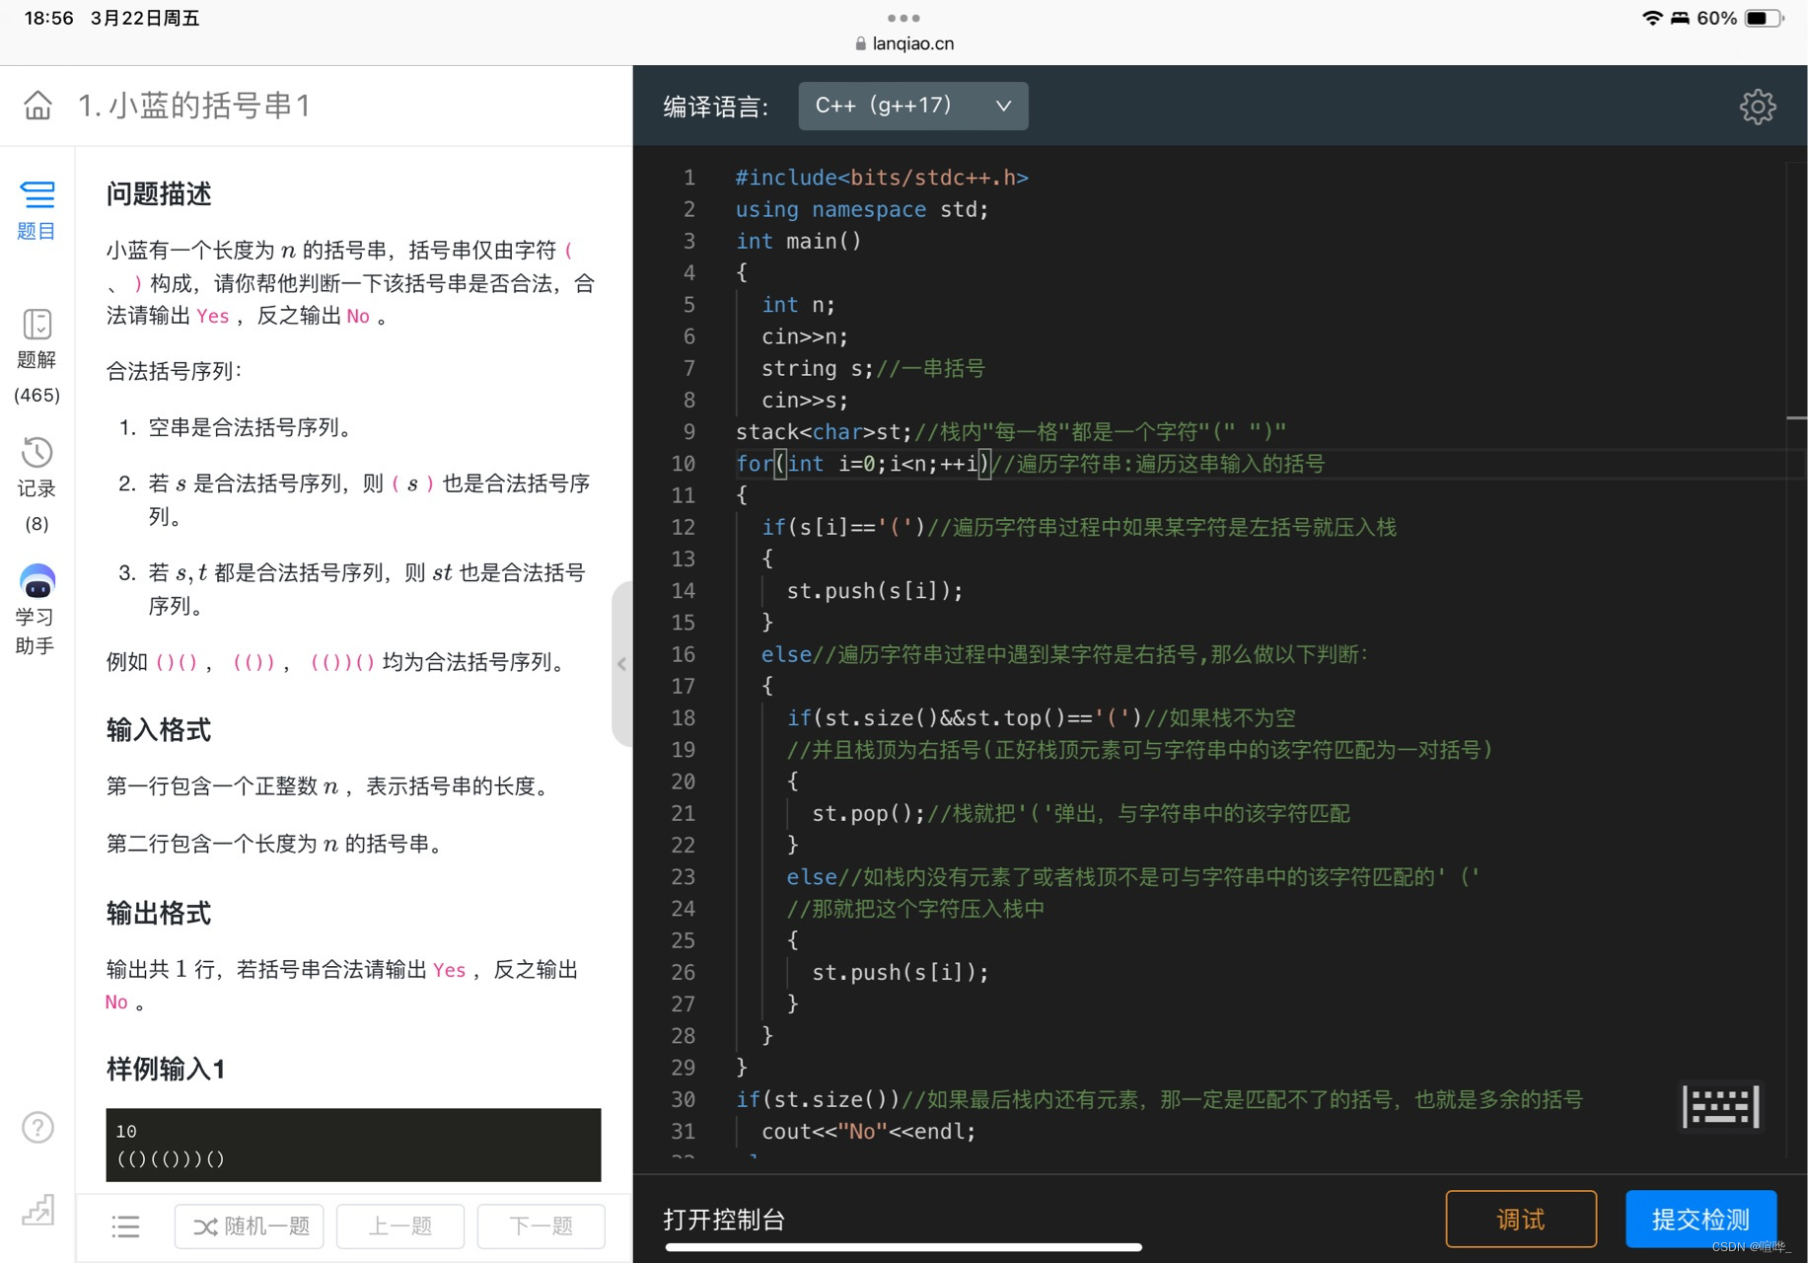1808x1263 pixels.
Task: Collapse the problem panel with the arrow handle
Action: [621, 663]
